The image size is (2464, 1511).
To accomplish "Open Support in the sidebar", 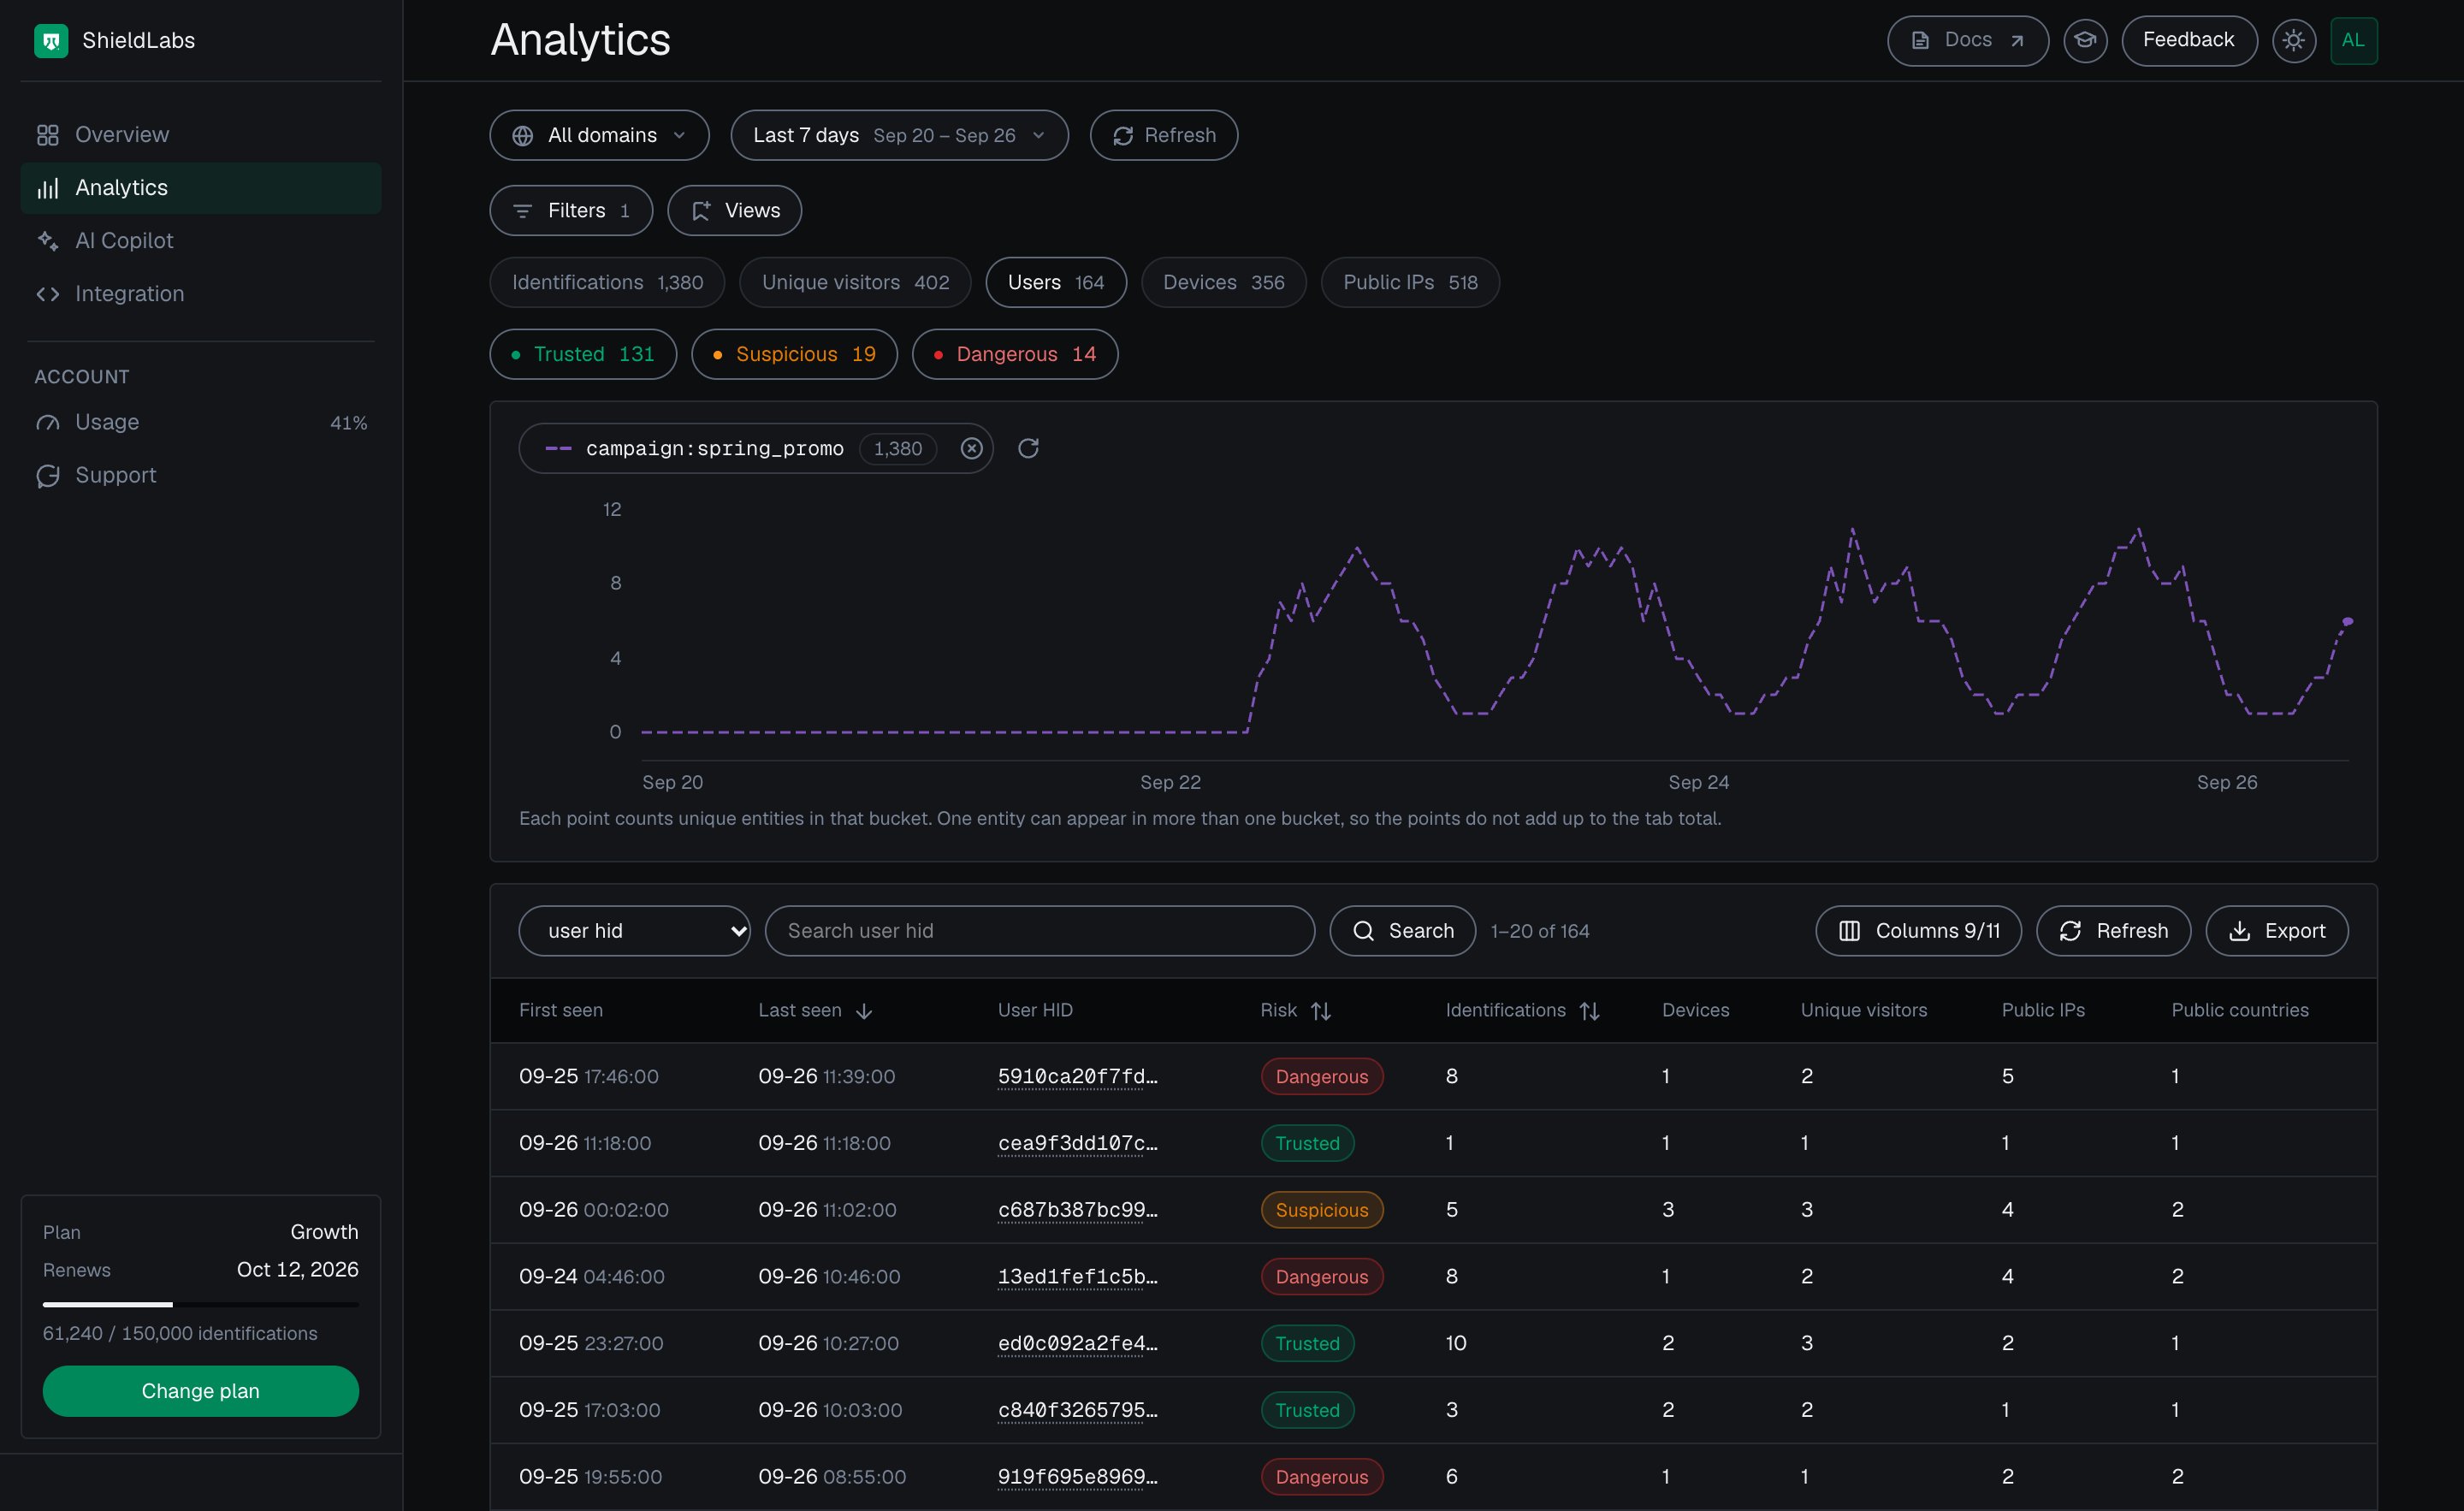I will (x=201, y=475).
